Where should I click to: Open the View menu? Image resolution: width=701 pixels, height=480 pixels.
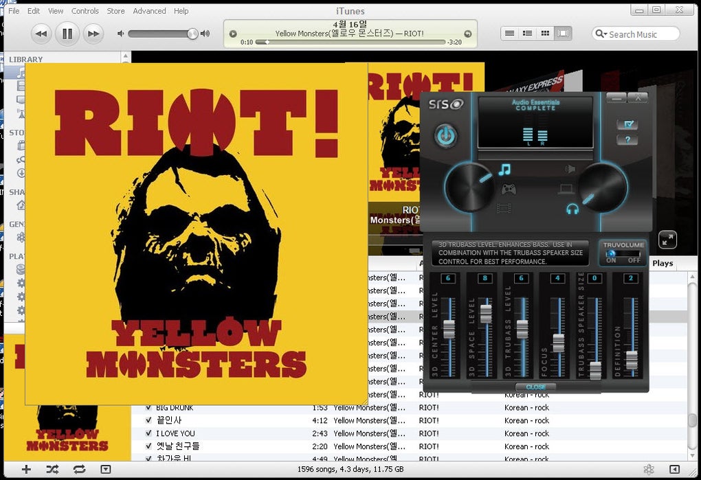[x=56, y=11]
